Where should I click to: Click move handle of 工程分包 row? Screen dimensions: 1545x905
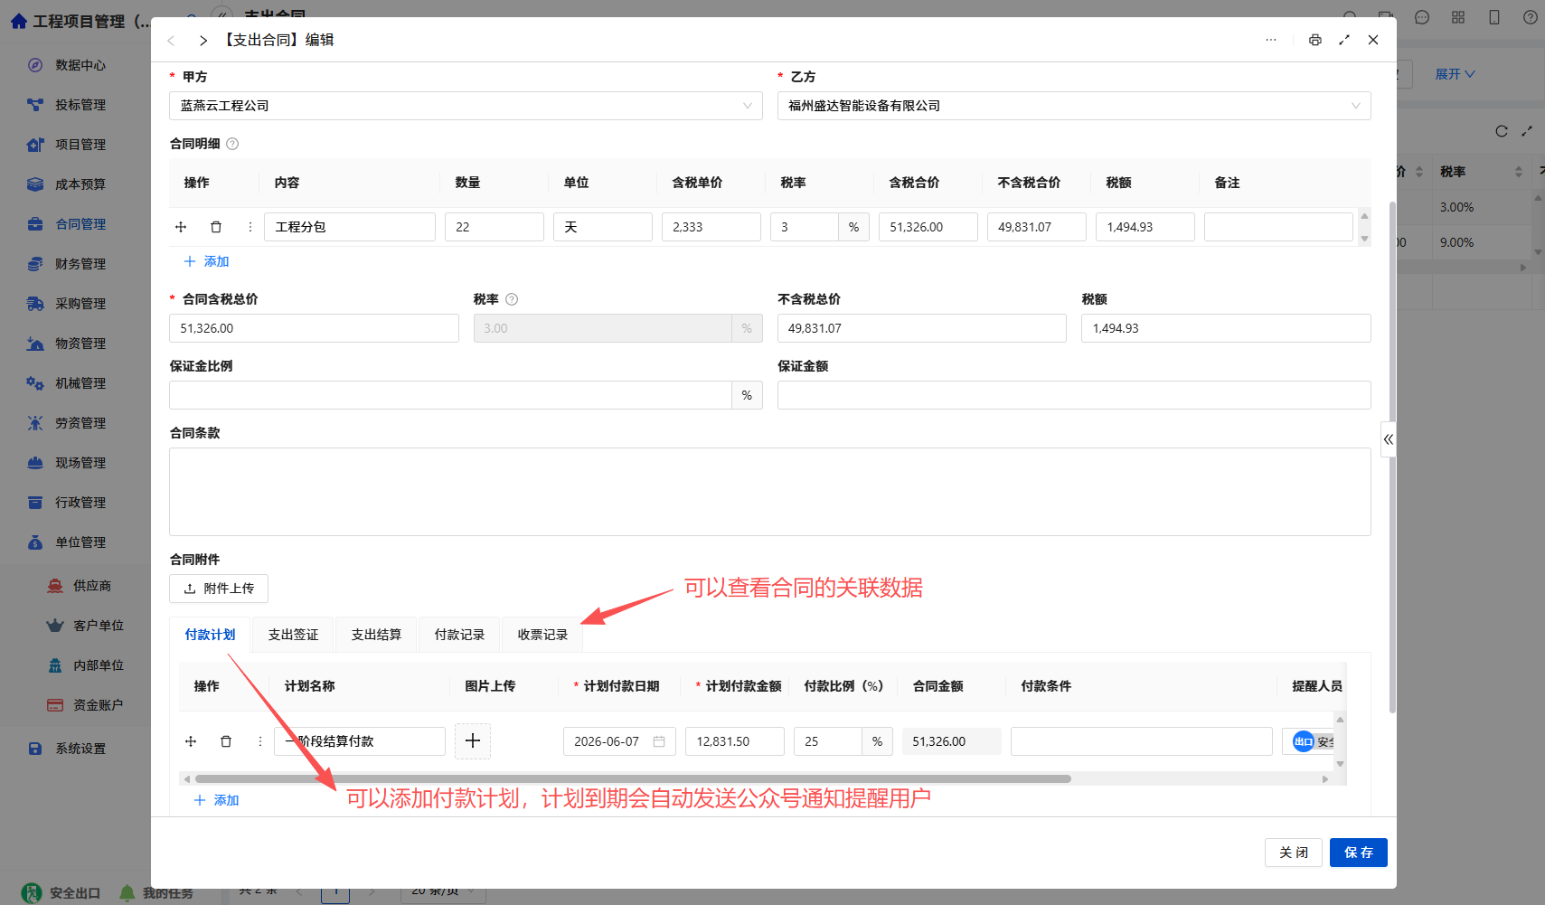(181, 227)
